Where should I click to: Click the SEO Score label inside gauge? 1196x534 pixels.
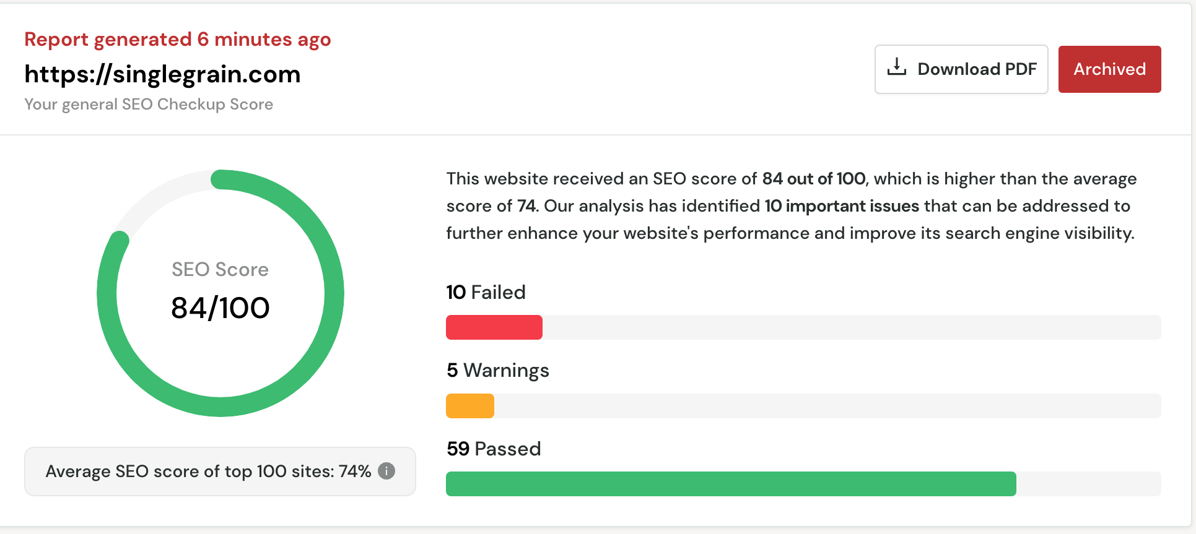tap(220, 269)
